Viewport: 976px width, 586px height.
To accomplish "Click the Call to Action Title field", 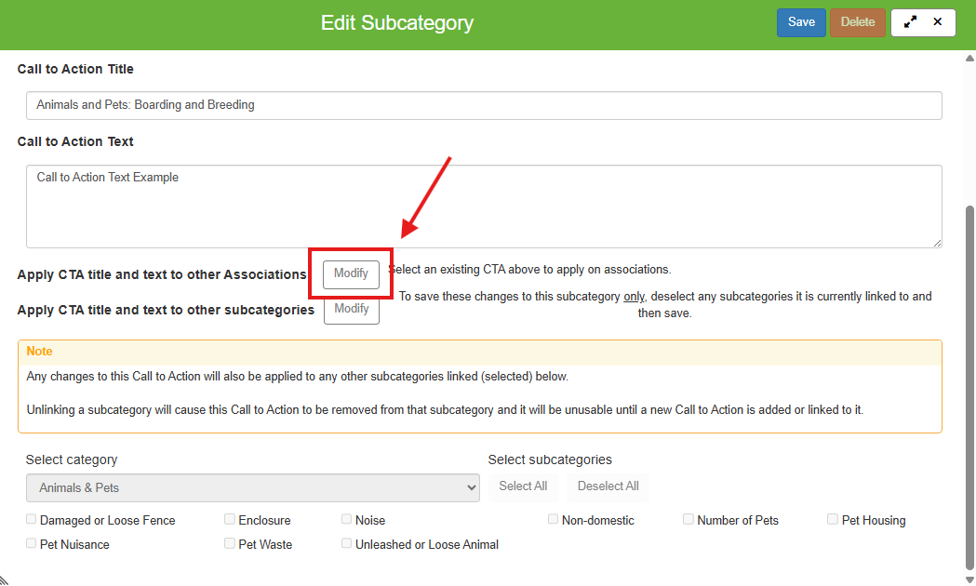I will [x=484, y=105].
